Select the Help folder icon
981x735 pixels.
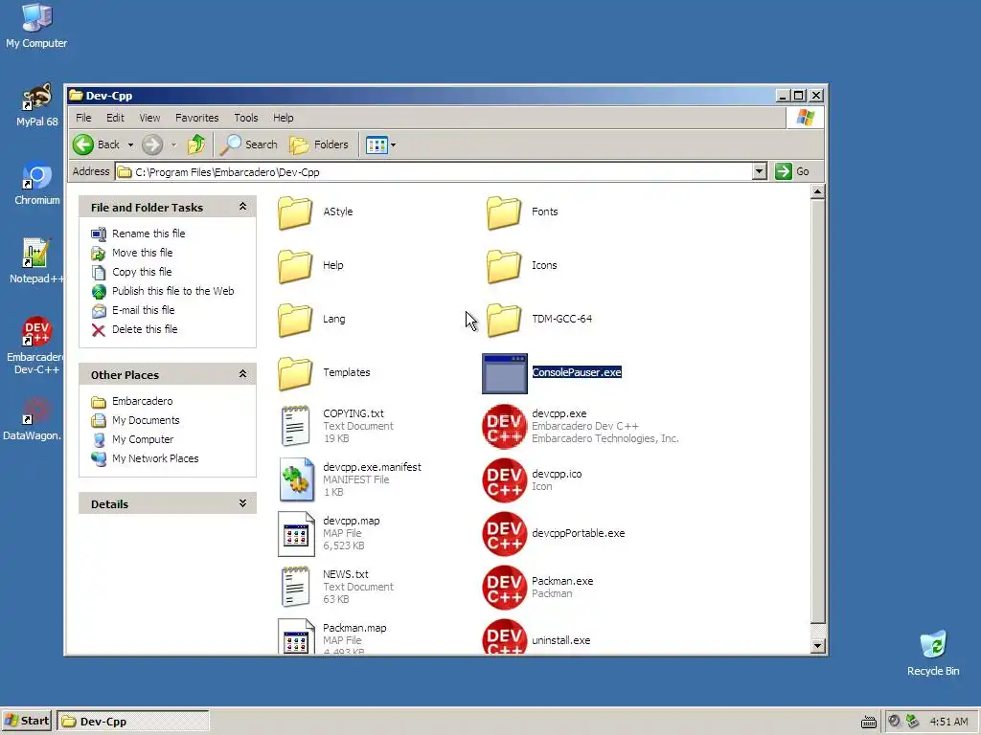click(295, 266)
